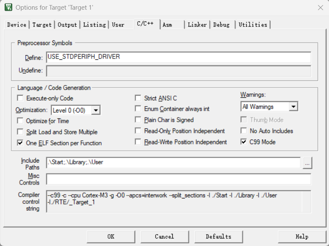Open Help for this dialog

point(302,237)
